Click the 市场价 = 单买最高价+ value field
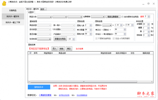 (x=120, y=34)
